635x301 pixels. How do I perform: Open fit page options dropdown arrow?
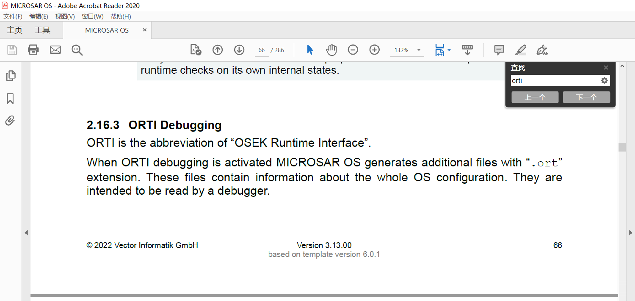(x=449, y=50)
